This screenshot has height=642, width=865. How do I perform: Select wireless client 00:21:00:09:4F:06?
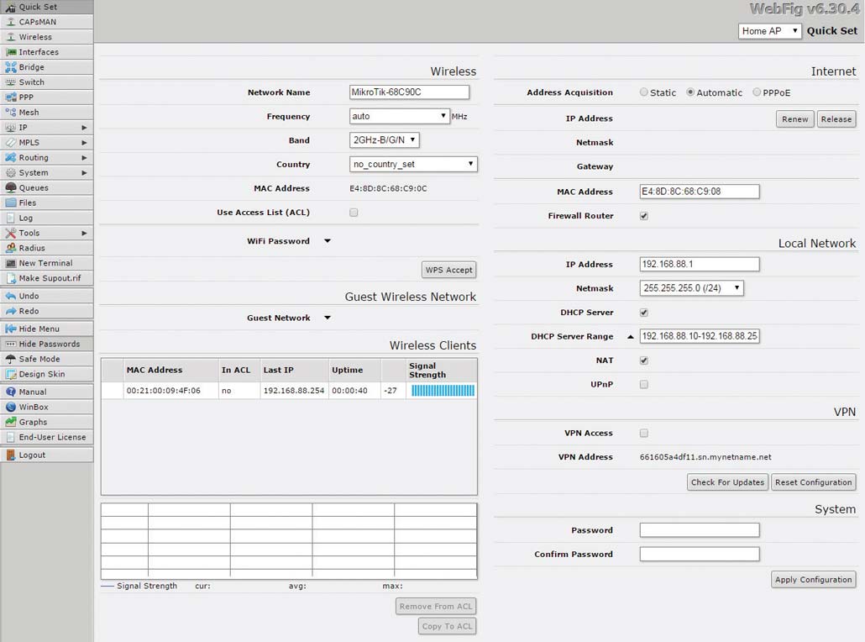click(x=289, y=391)
